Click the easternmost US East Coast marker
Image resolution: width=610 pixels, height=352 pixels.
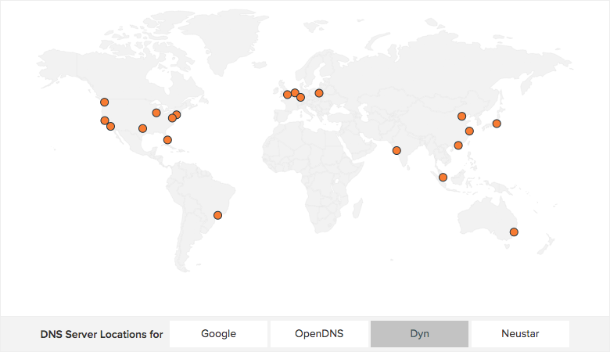click(x=177, y=115)
